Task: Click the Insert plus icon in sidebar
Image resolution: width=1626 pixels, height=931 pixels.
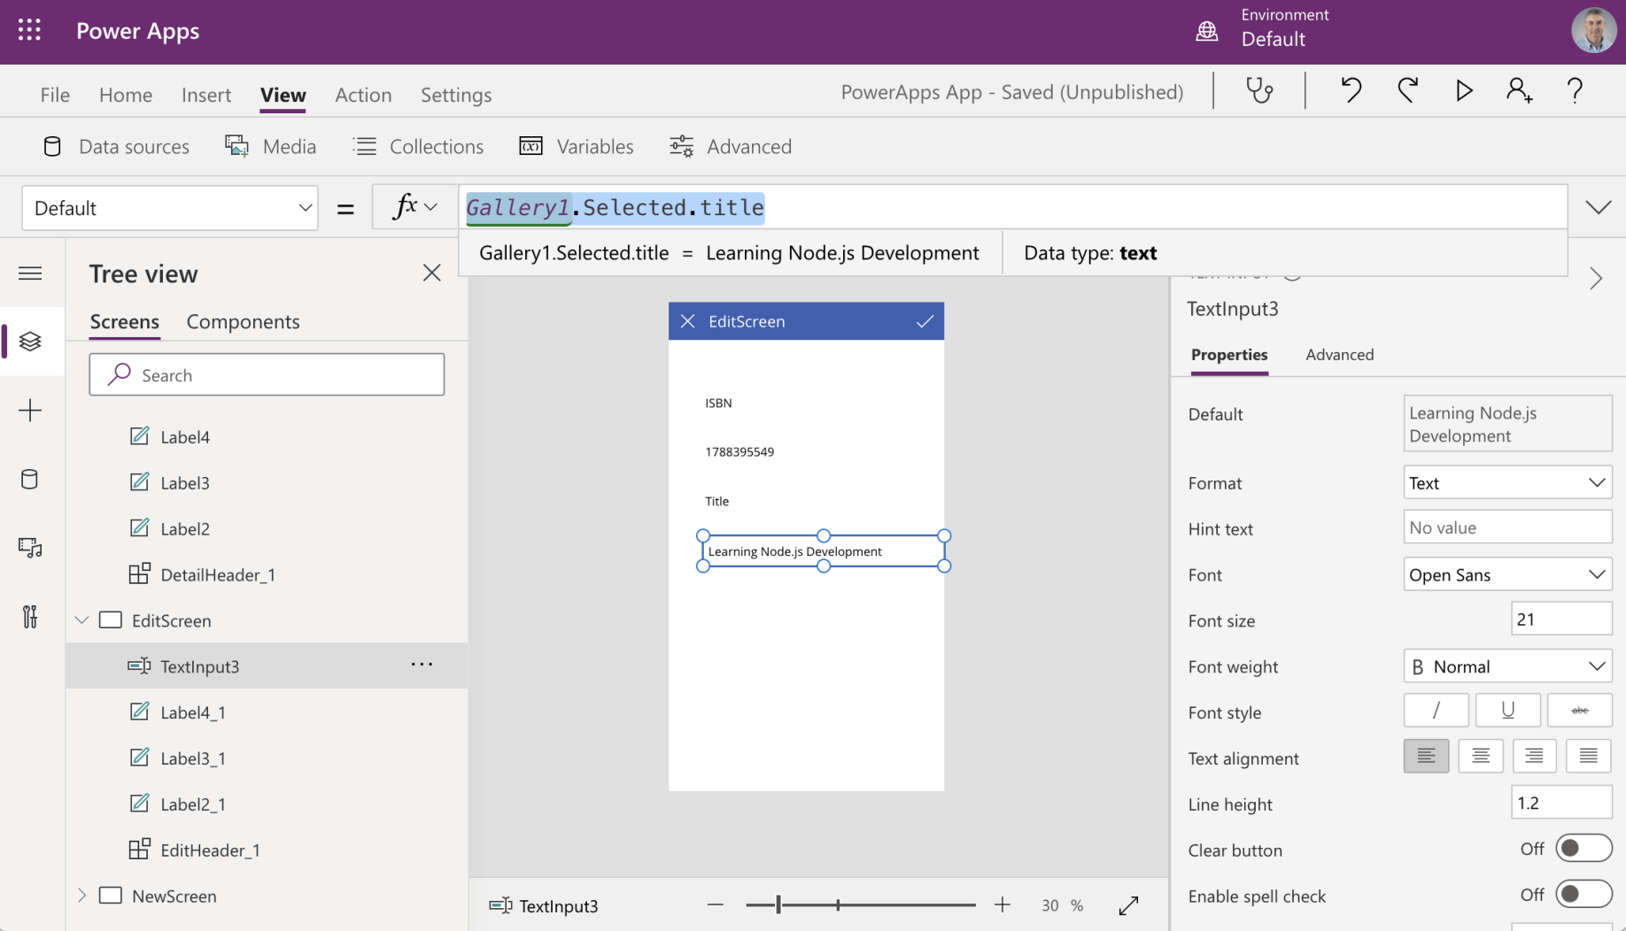Action: tap(30, 411)
